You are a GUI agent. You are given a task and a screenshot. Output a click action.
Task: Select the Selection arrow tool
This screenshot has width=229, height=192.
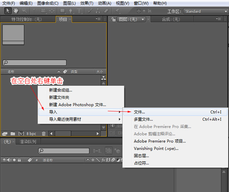pos(8,11)
